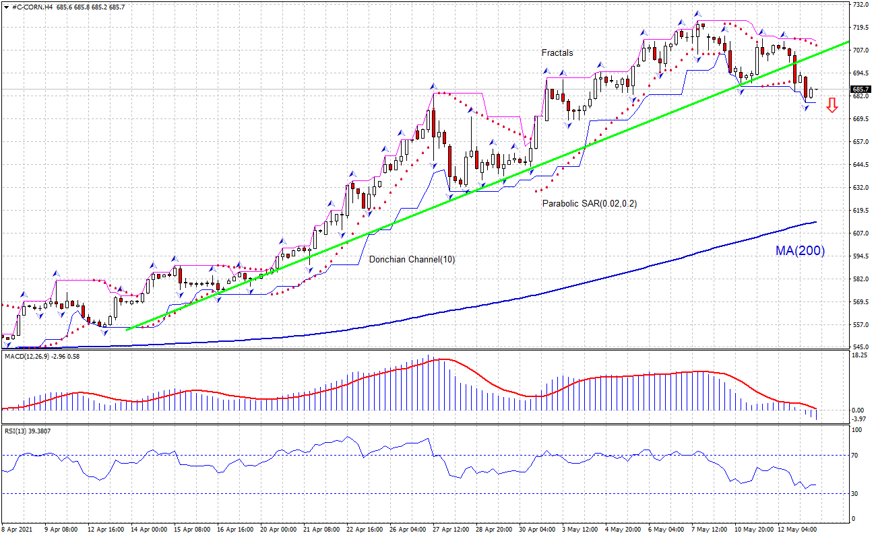Select the MA(200) text label
Viewport: 876px width, 537px height.
pos(799,252)
